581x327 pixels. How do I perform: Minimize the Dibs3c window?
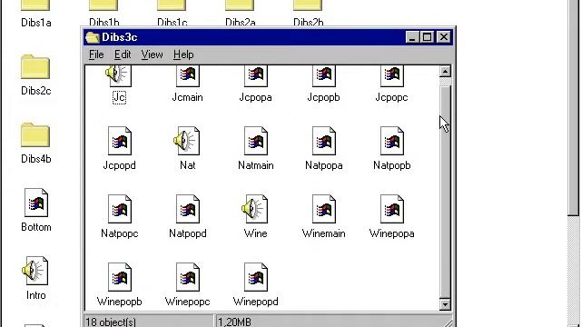pos(412,37)
